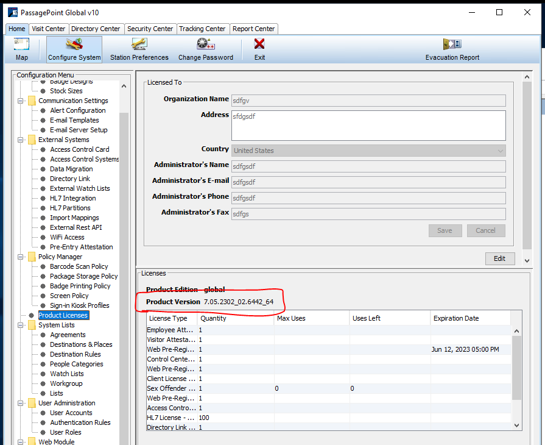Select Access Control Card item

coord(80,149)
